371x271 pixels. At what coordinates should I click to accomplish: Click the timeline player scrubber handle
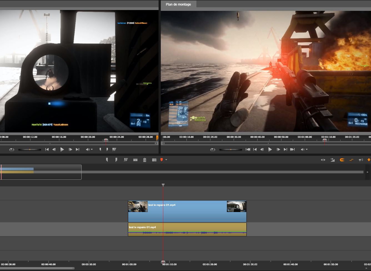[x=324, y=140]
